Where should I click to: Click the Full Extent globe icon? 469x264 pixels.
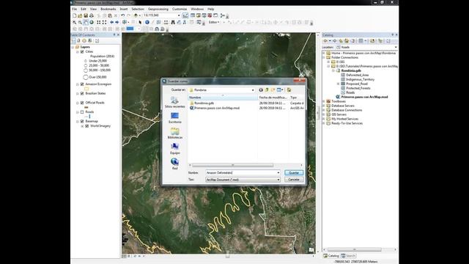92,23
